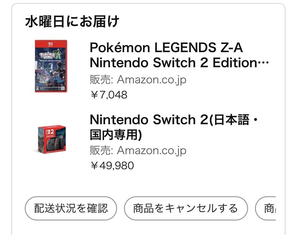Tap the red Switch 2 banner on Pokémon cover
The width and height of the screenshot is (297, 235).
[51, 43]
